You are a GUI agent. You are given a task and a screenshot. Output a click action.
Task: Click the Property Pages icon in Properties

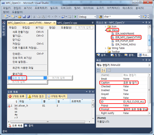pyautogui.click(x=109, y=70)
